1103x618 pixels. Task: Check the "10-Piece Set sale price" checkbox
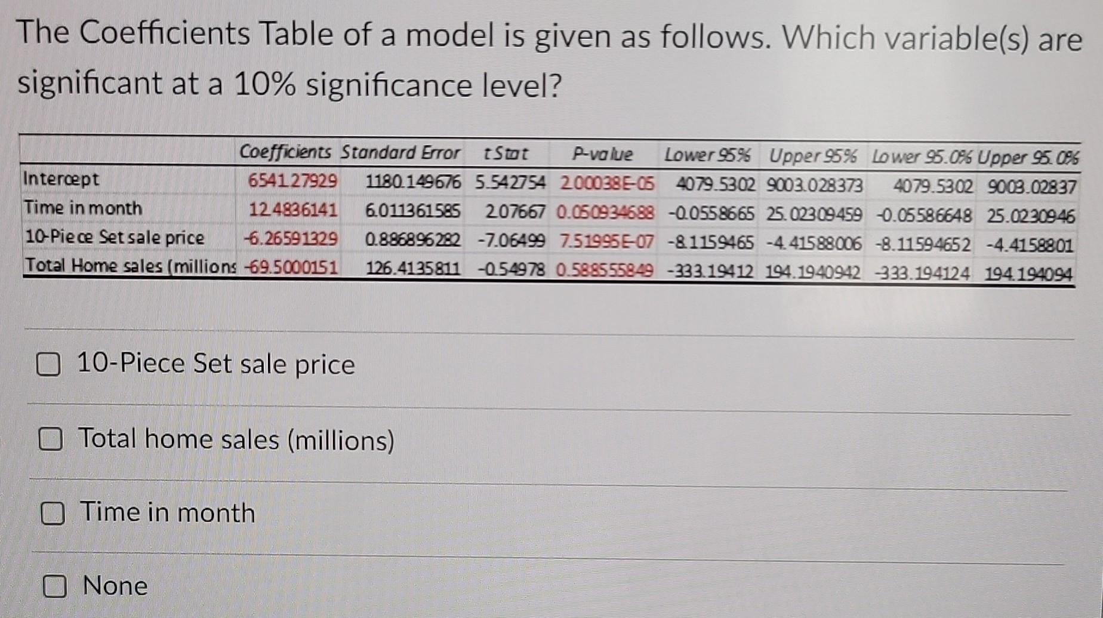[50, 364]
